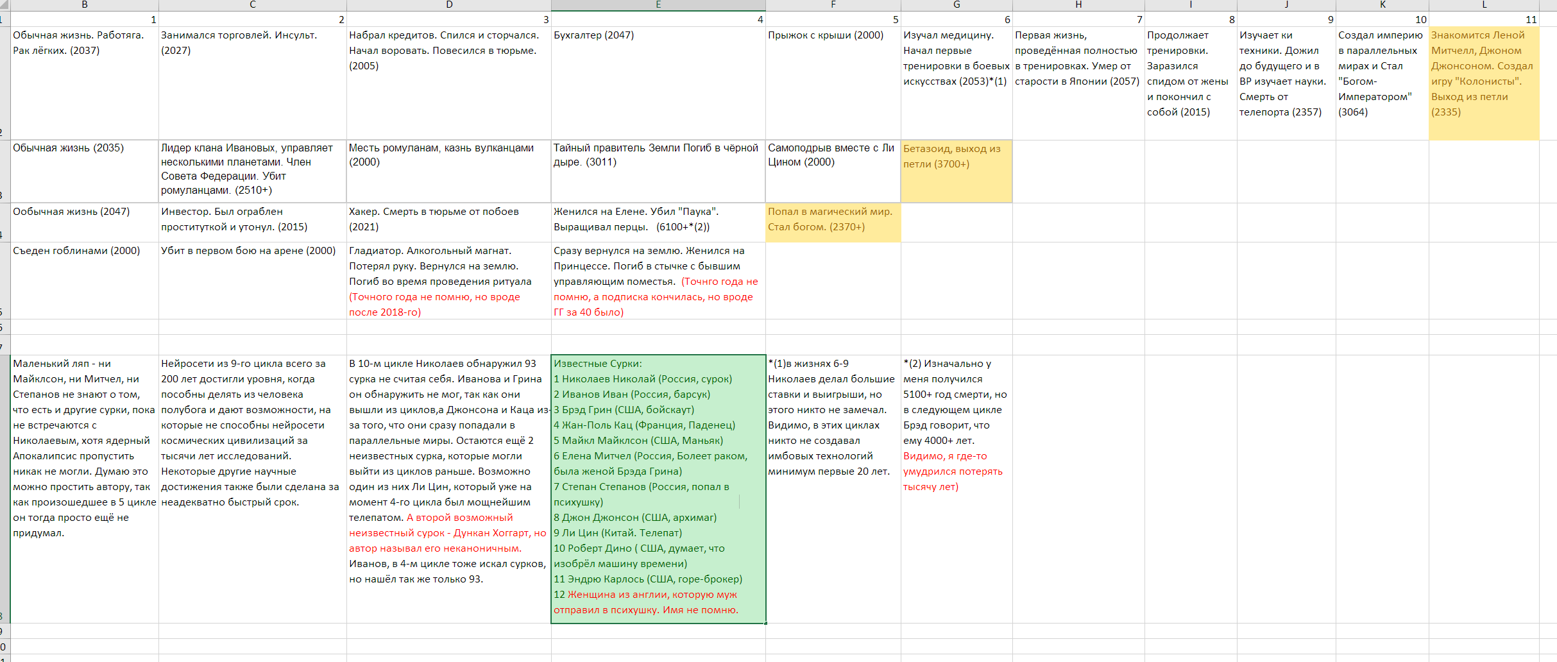1557x662 pixels.
Task: Select cell beginning "Нейросети из 9-го цикла"
Action: click(x=253, y=489)
